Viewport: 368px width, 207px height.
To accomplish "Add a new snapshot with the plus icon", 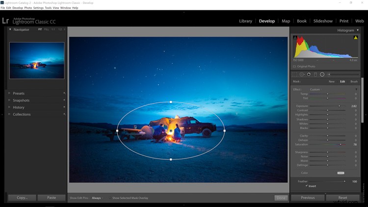I will (x=64, y=100).
